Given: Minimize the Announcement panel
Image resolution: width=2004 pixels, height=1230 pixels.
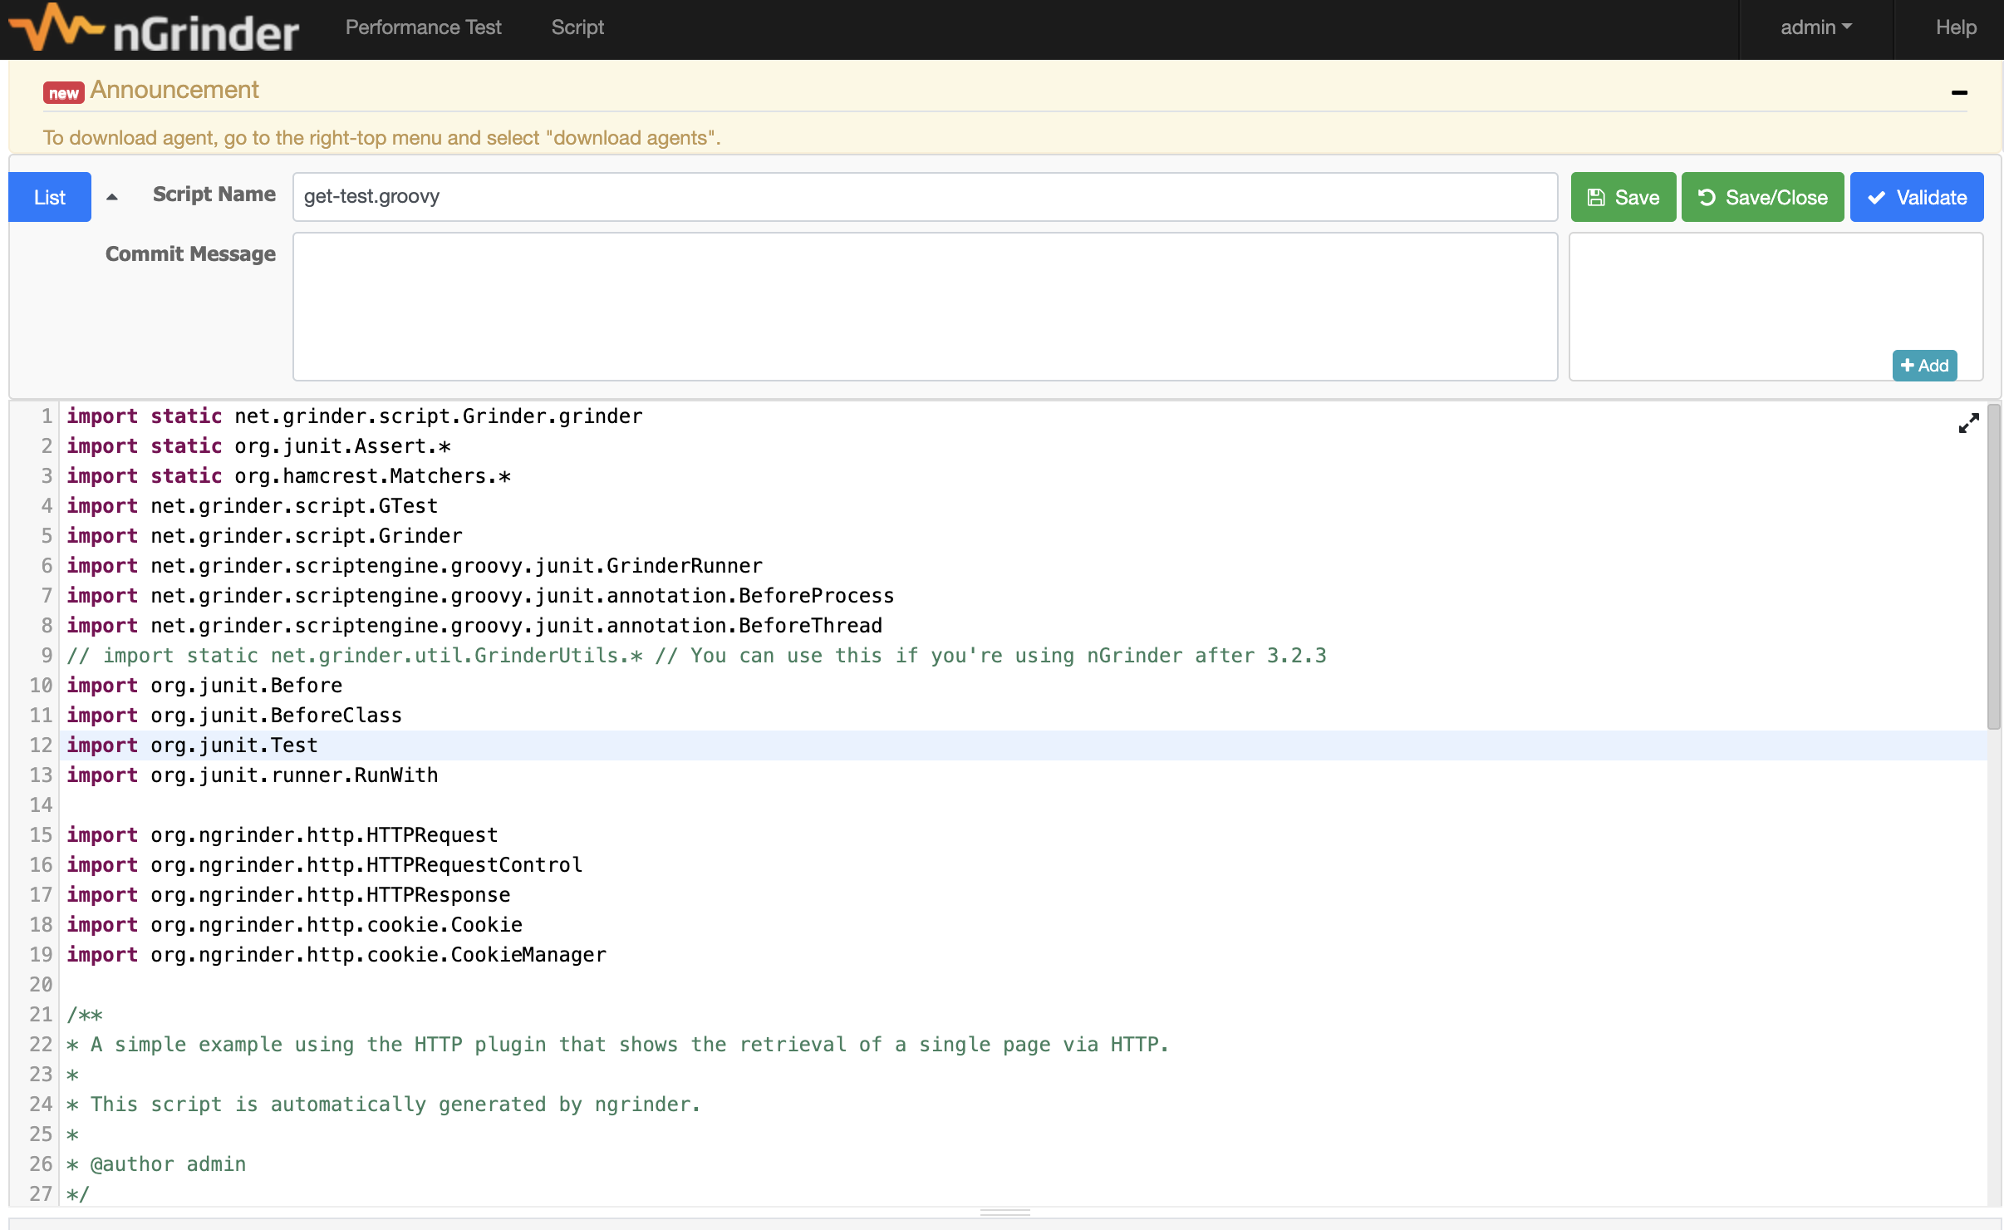Looking at the screenshot, I should [x=1959, y=92].
